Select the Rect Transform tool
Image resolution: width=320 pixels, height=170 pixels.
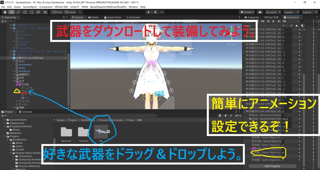click(x=32, y=12)
